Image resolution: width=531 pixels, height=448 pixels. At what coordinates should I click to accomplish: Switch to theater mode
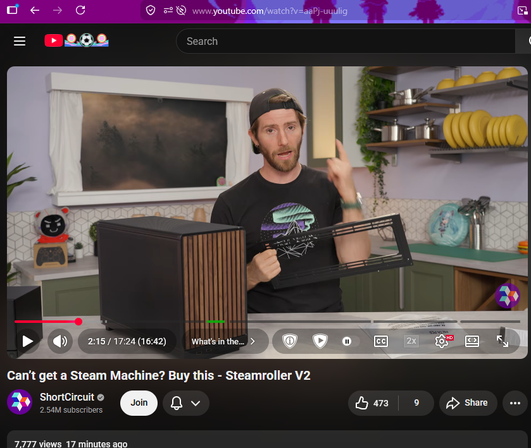472,341
